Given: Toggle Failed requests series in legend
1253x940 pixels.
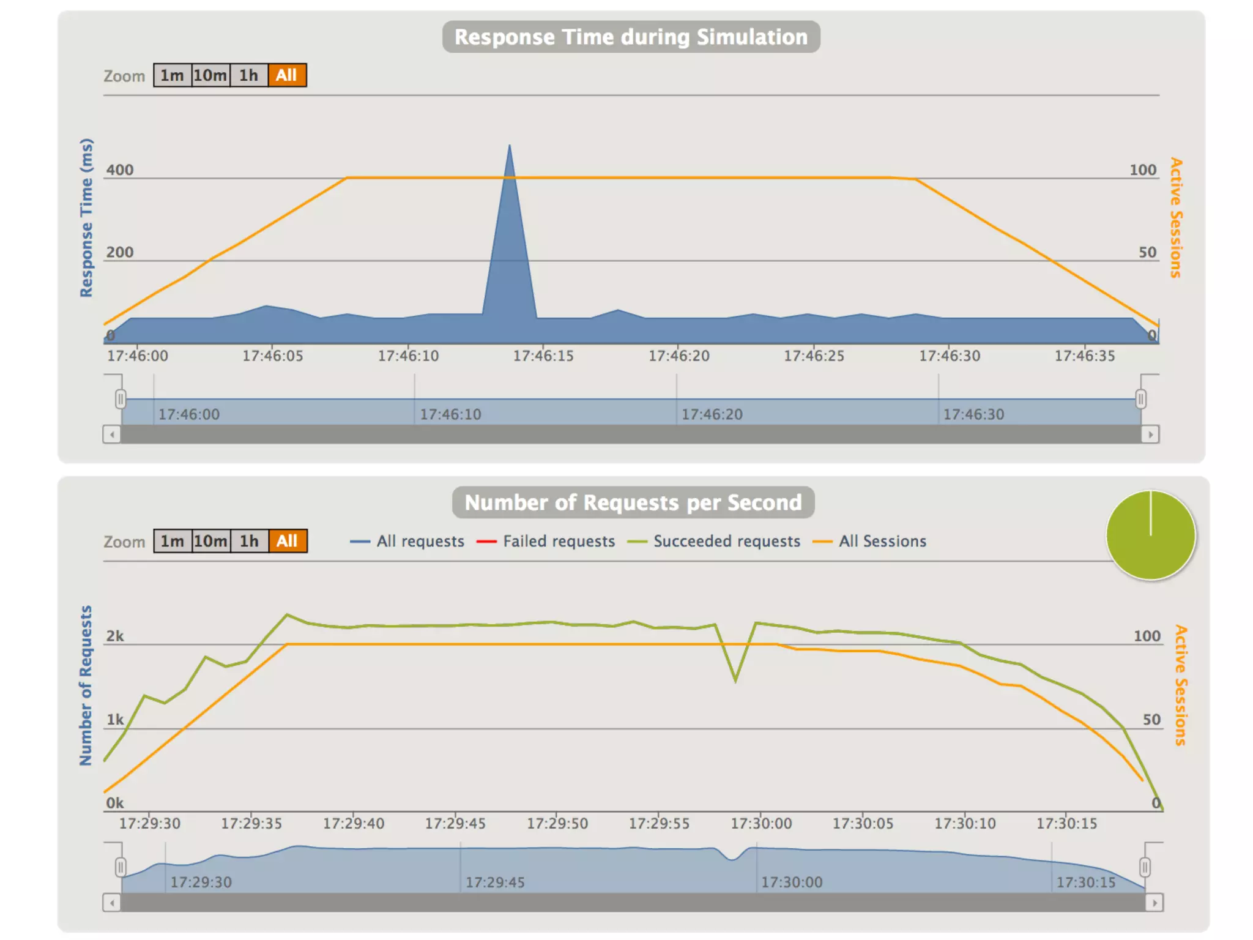Looking at the screenshot, I should point(559,542).
